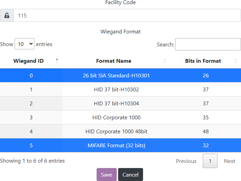Select the HID 37 bit-H10302 row
The image size is (241, 181).
point(116,89)
